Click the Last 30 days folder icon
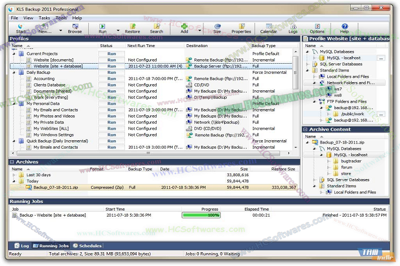 [x=22, y=175]
